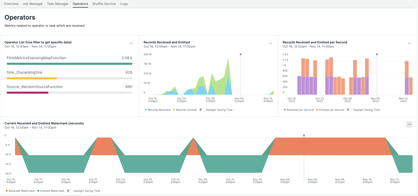Open Records Received and Emitted ellipsis menu
Viewport: 418px width, 196px height.
tap(270, 44)
